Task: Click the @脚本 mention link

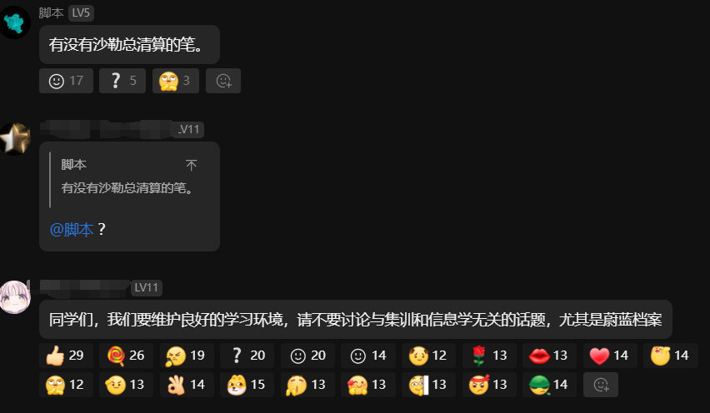Action: click(x=72, y=230)
